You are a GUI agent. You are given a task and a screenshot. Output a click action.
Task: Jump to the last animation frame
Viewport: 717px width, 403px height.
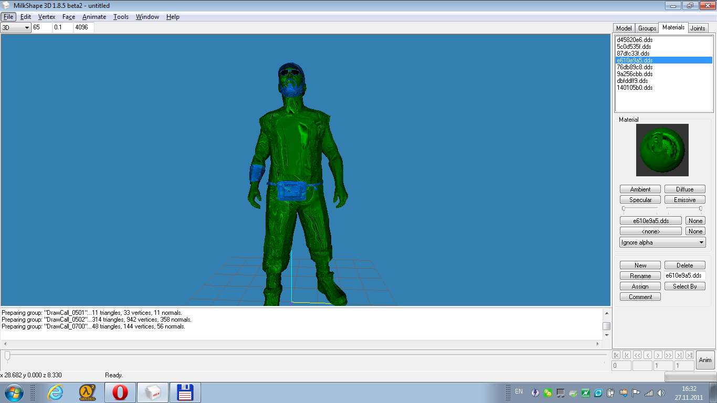point(690,355)
